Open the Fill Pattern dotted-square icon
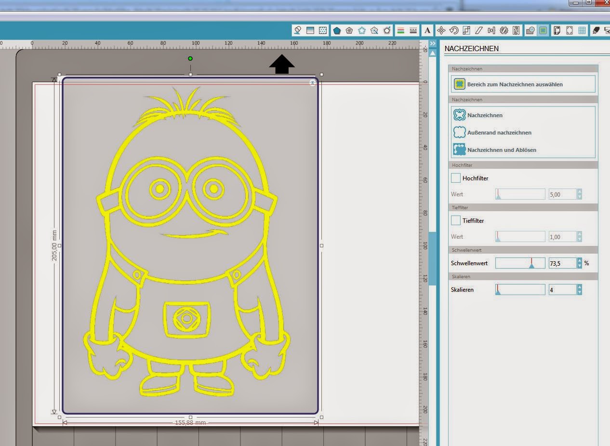 [323, 30]
